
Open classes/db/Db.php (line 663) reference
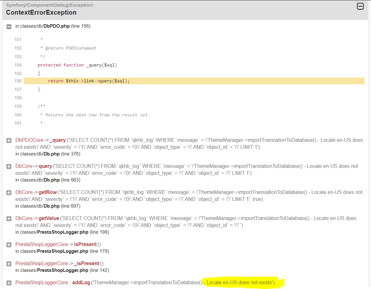pyautogui.click(x=48, y=180)
